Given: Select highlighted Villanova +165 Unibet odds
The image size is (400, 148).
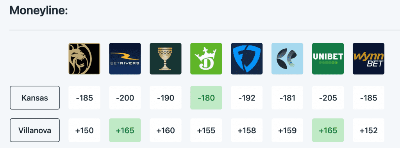Looking at the screenshot, I should (x=328, y=130).
